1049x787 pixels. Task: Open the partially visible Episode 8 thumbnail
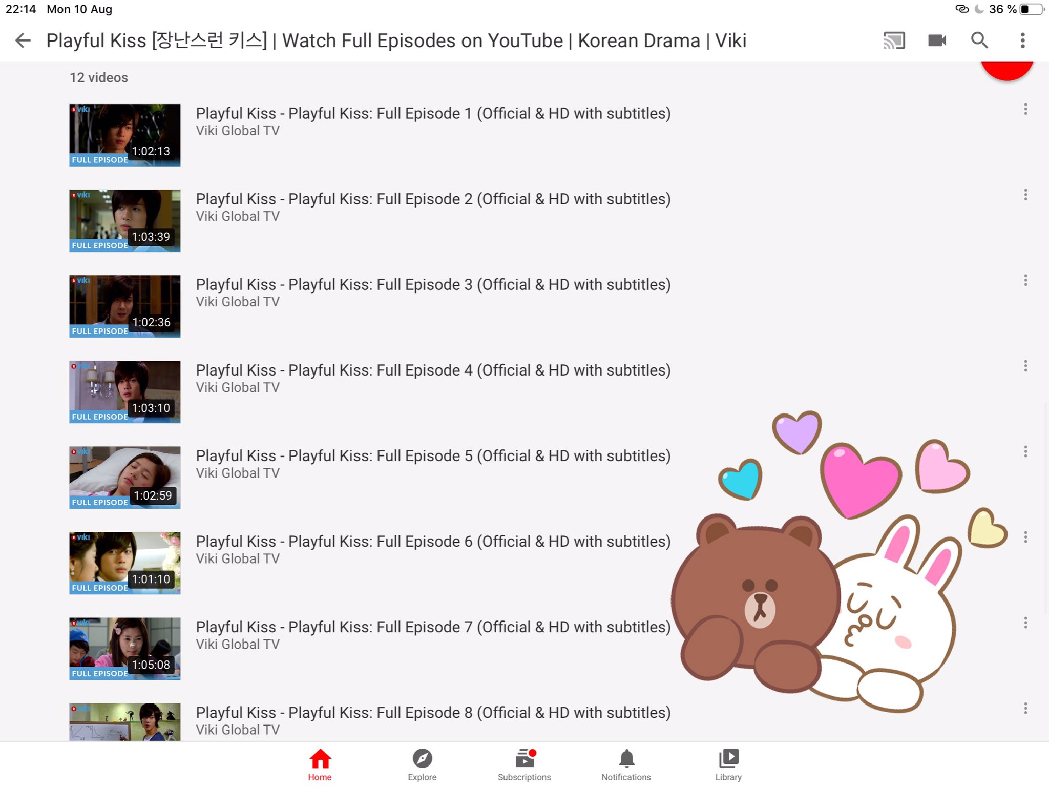pos(125,722)
